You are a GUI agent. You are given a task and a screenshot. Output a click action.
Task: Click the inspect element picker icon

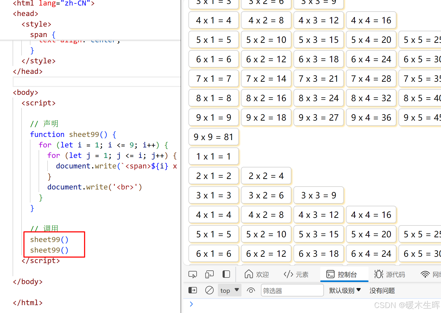[x=193, y=275]
